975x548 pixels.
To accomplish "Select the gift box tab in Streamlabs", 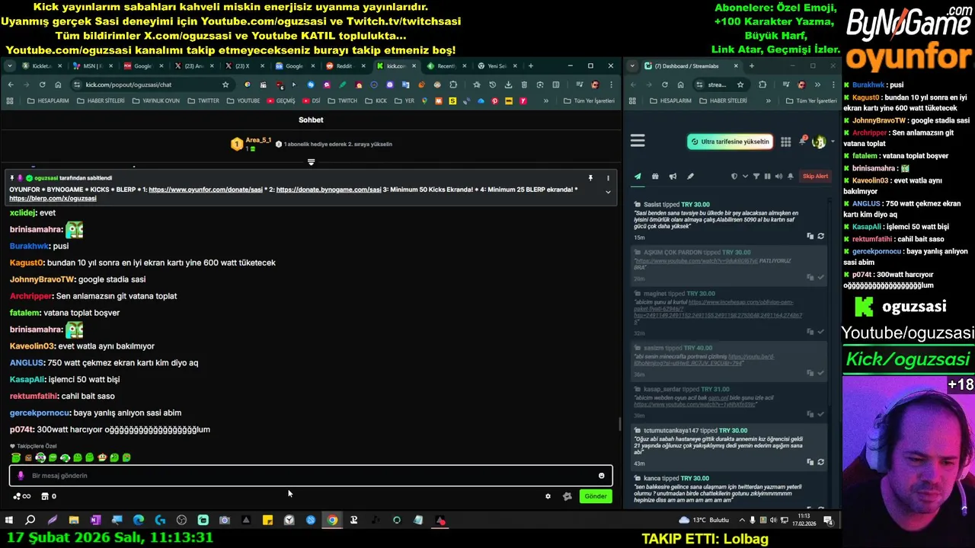I will coord(655,177).
